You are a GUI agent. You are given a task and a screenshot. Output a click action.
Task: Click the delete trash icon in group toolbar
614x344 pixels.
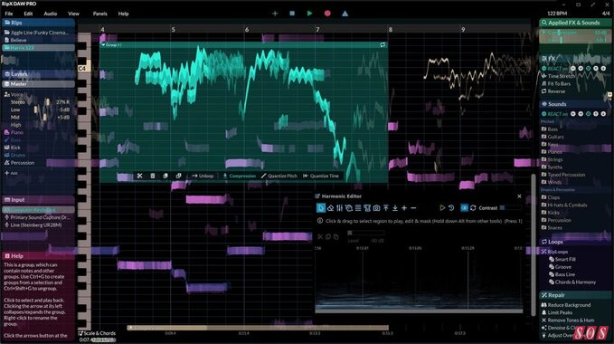[x=153, y=176]
